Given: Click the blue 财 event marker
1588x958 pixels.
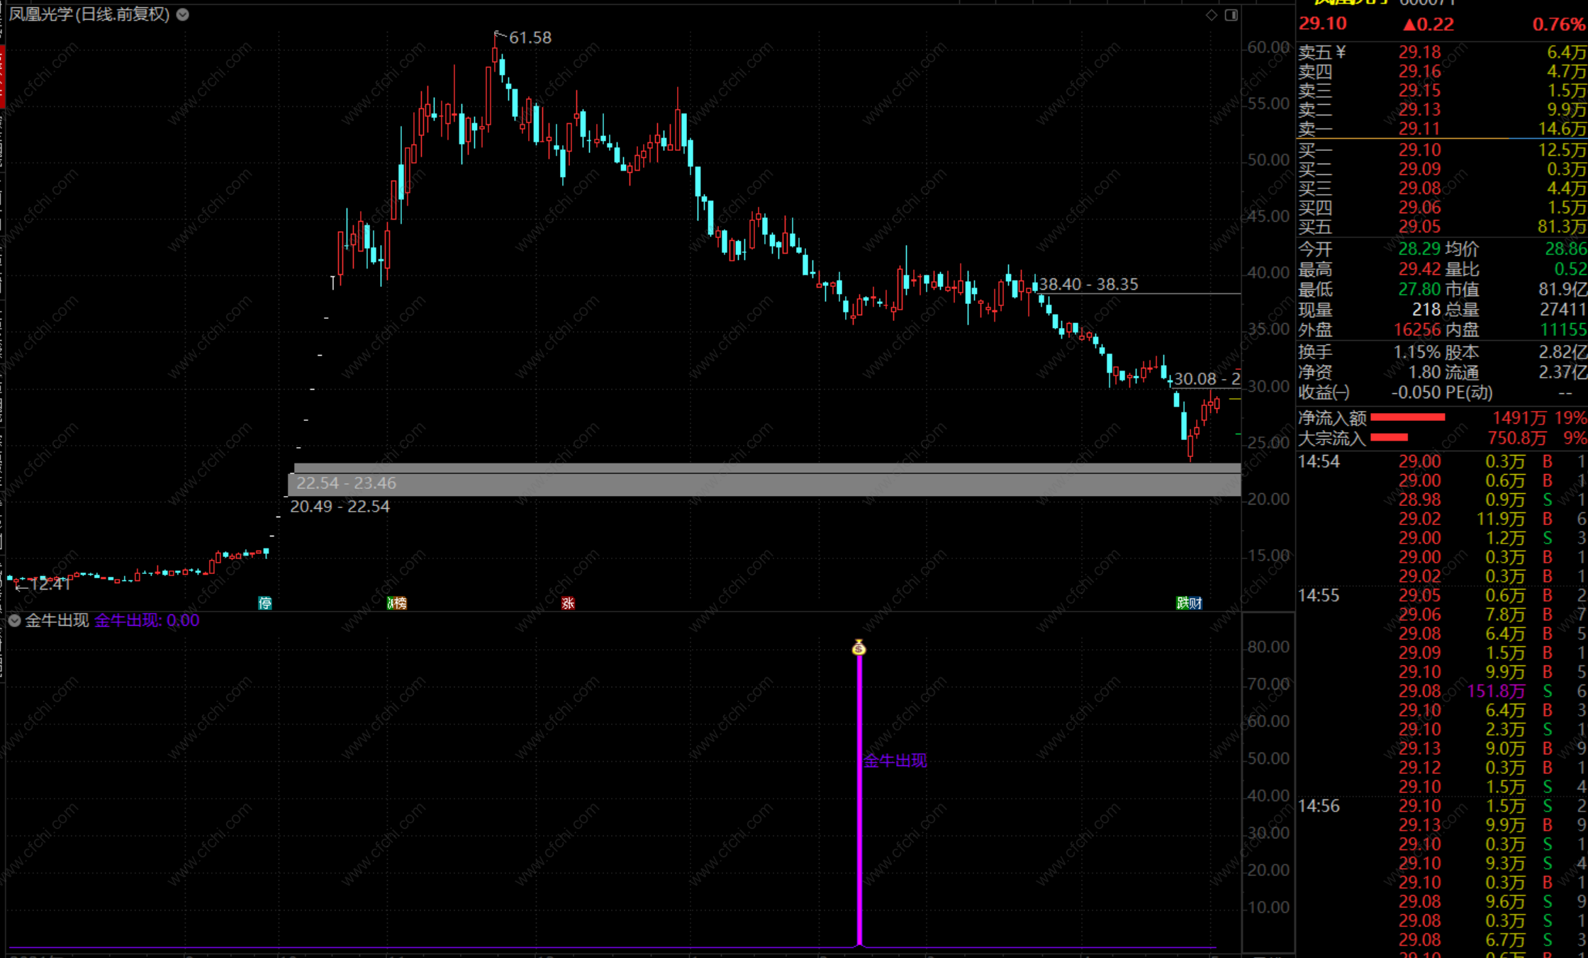Looking at the screenshot, I should 1196,603.
